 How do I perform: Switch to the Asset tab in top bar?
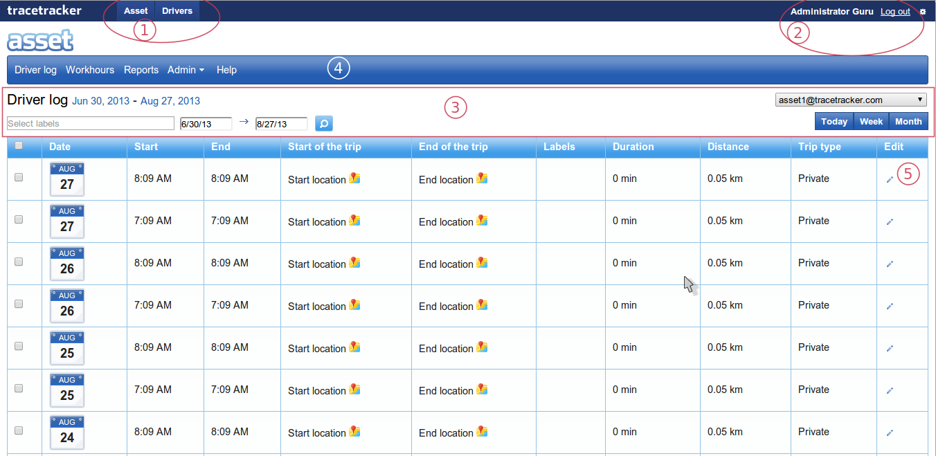coord(136,11)
